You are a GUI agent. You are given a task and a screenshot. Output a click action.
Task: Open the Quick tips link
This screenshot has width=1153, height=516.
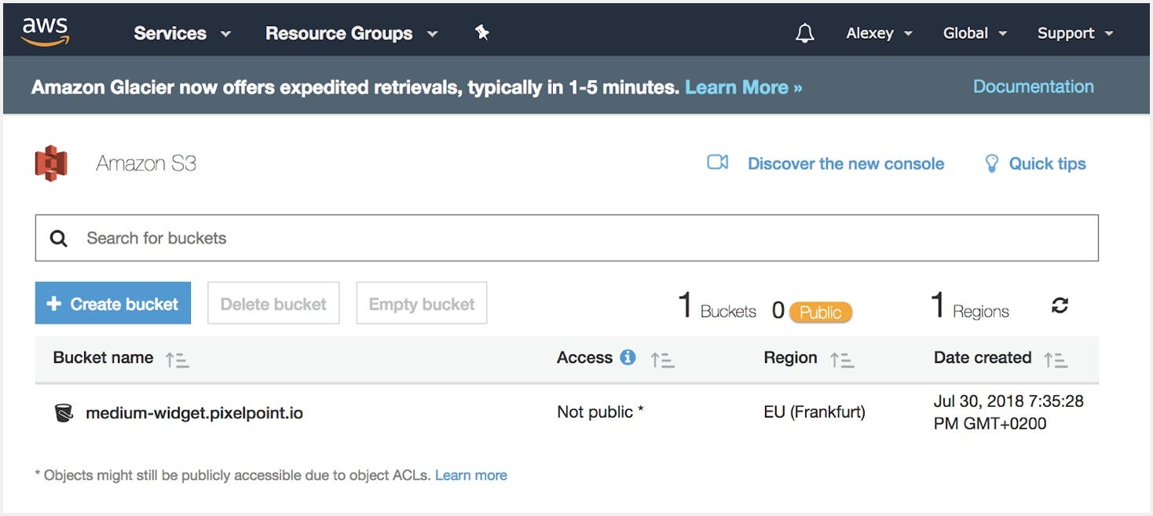coord(1047,163)
